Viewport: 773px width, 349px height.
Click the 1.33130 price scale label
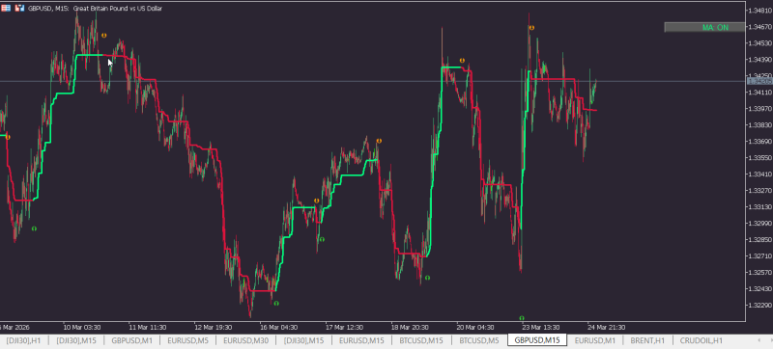(x=759, y=206)
